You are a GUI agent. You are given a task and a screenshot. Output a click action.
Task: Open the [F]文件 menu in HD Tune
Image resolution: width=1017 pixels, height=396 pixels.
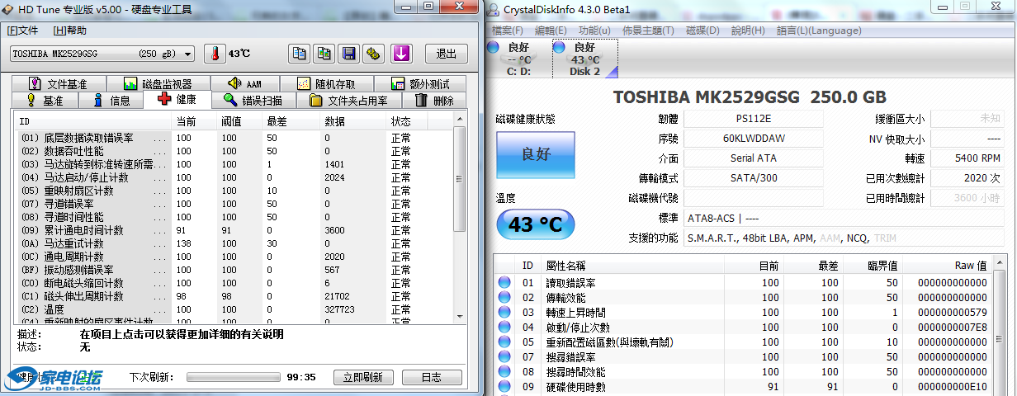[x=23, y=30]
